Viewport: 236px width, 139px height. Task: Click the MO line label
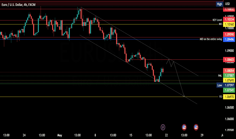click(220, 24)
